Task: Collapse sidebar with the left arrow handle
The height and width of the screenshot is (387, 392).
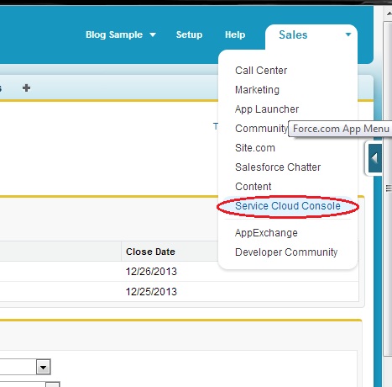Action: point(375,158)
